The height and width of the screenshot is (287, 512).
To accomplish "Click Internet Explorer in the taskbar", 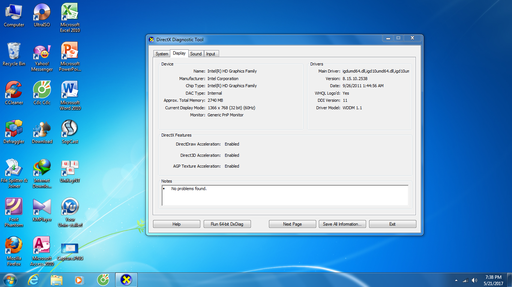I will coord(33,280).
